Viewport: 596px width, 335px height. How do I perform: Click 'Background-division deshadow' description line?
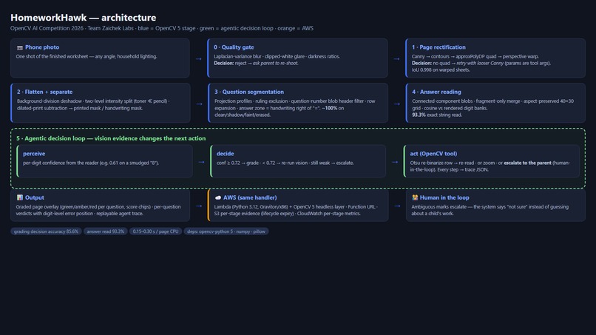[x=93, y=101]
